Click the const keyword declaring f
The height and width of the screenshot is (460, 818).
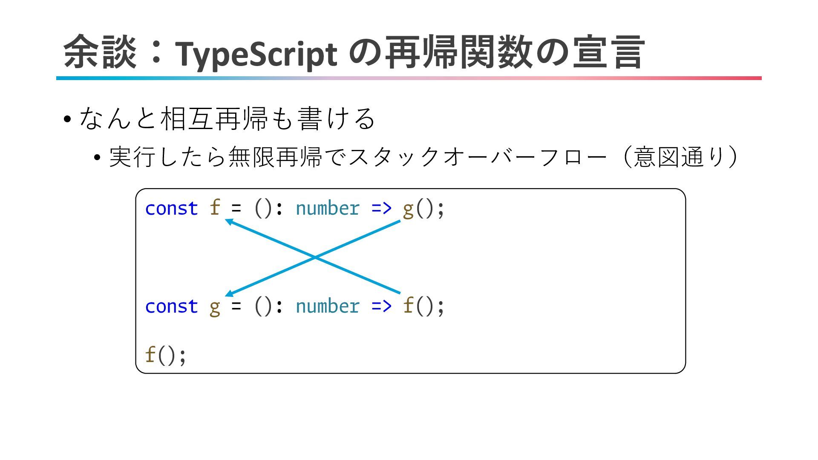[171, 209]
